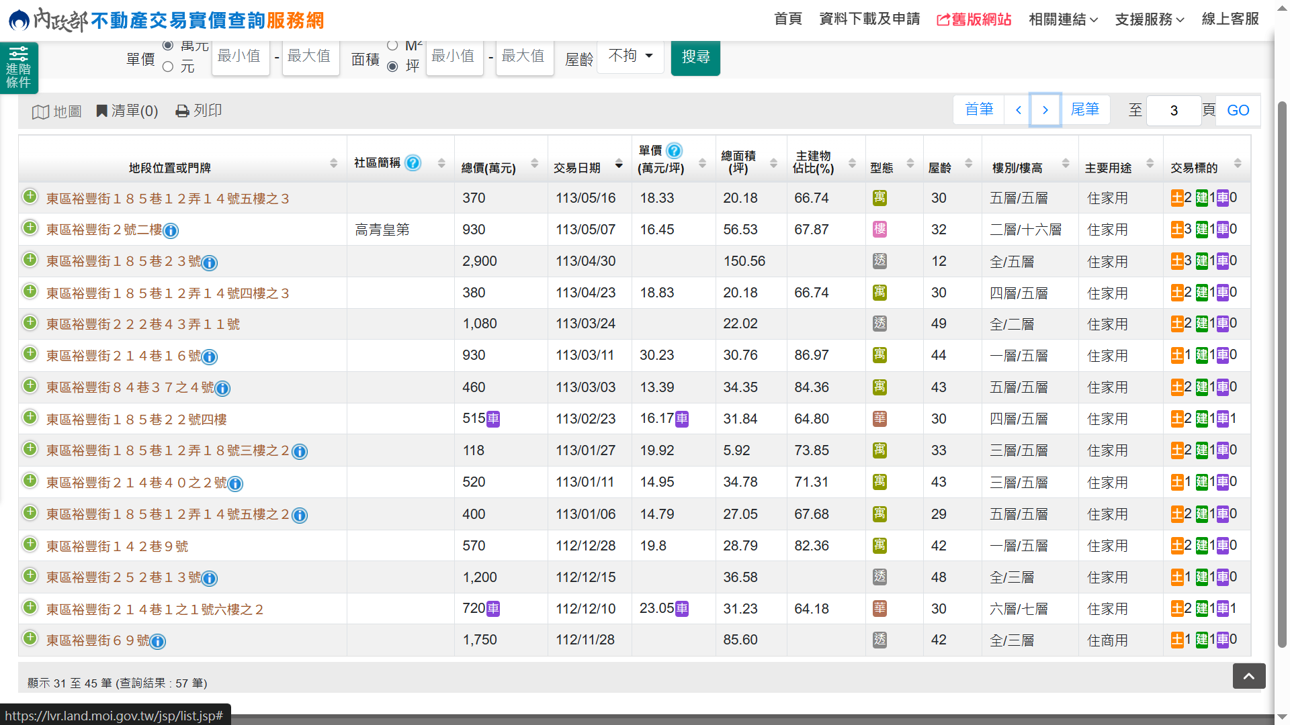Click the GO page jump button

(1238, 110)
